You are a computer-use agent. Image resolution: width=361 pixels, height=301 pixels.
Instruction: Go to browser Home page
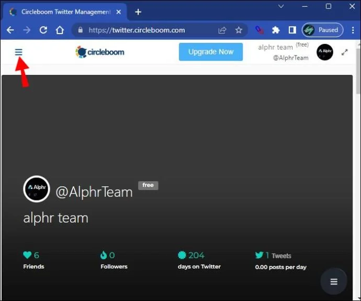point(60,30)
